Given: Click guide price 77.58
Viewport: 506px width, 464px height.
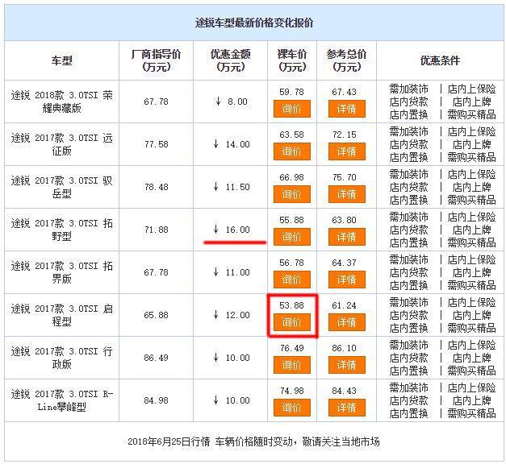Looking at the screenshot, I should (157, 144).
